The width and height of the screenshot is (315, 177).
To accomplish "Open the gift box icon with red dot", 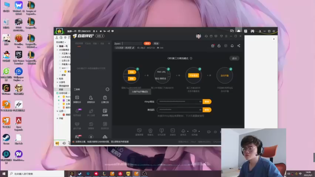I will [x=213, y=46].
